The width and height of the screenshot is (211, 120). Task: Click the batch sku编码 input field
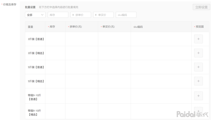126,15
